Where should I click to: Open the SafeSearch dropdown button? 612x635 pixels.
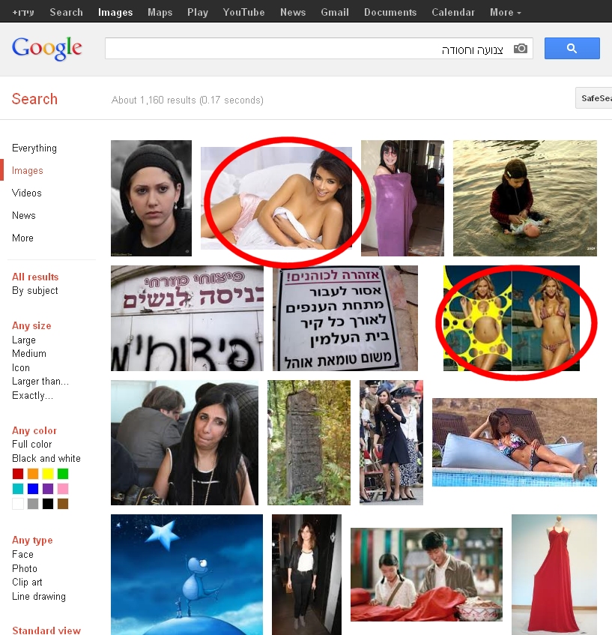(594, 98)
